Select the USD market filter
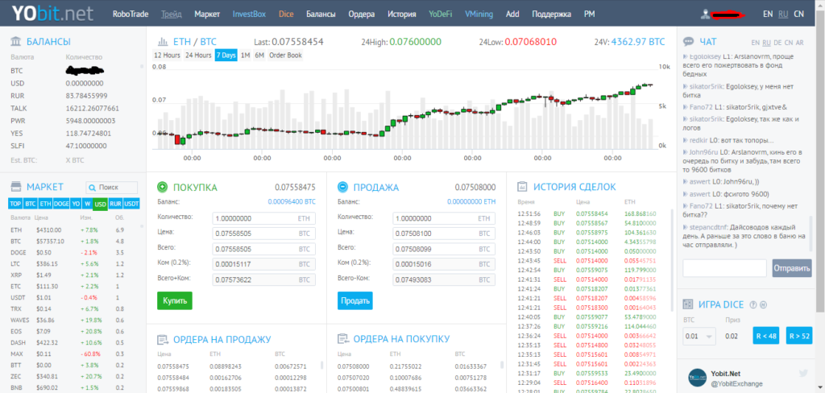825x393 pixels. tap(100, 204)
